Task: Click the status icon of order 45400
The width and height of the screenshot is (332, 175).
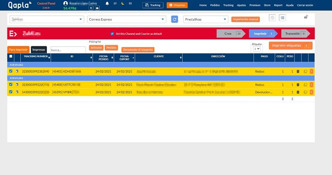Action: 17,84
